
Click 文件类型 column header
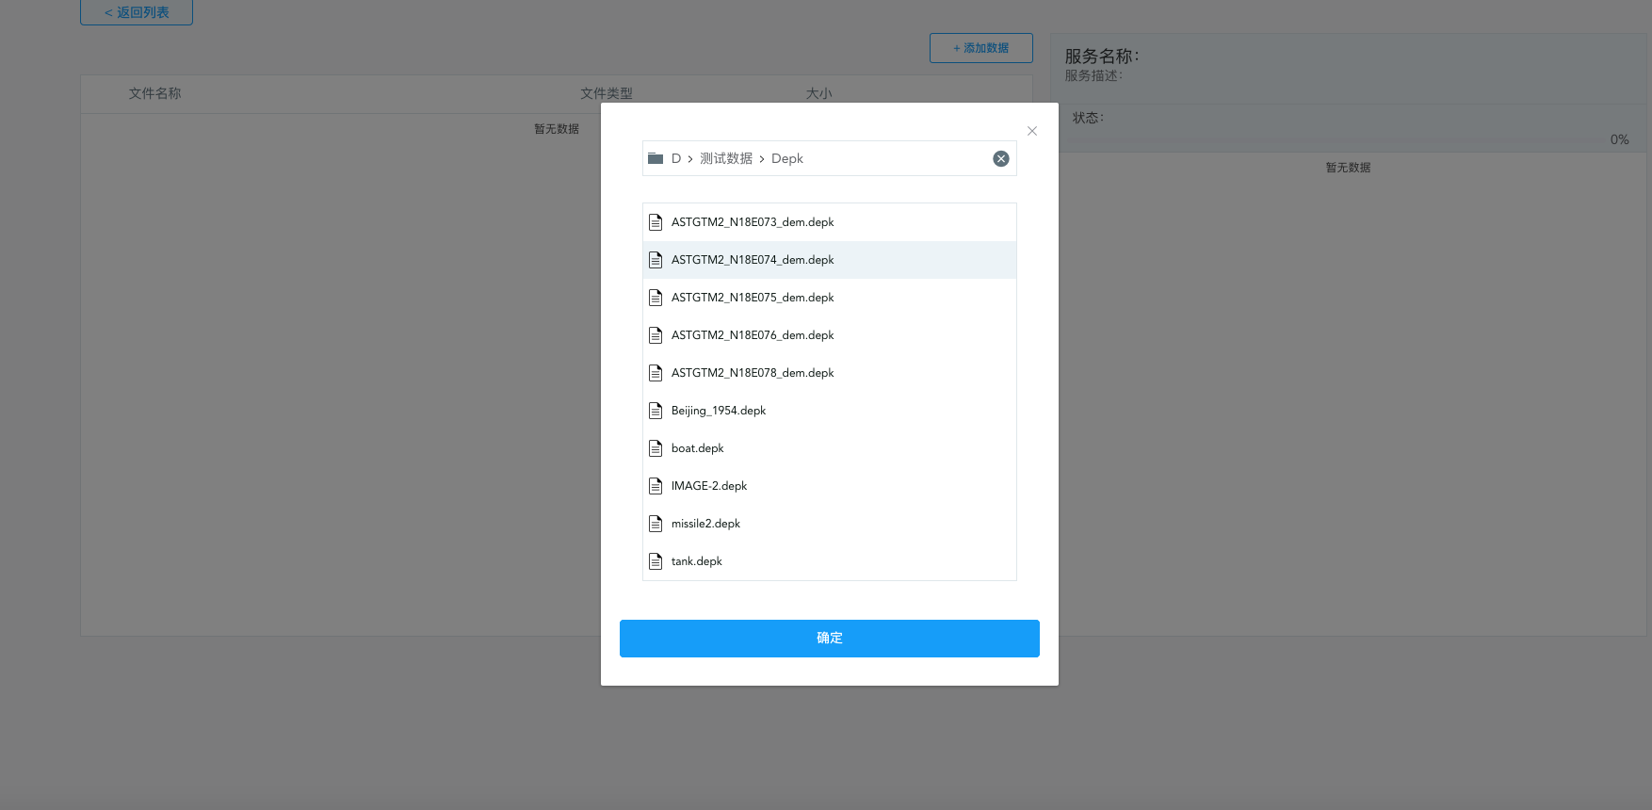point(607,93)
